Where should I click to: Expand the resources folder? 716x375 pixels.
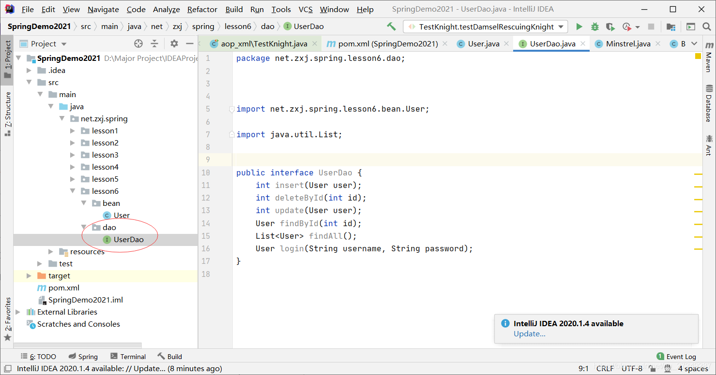[51, 252]
